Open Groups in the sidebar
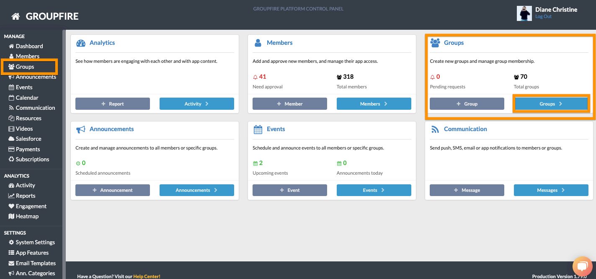The height and width of the screenshot is (279, 596). 21,67
